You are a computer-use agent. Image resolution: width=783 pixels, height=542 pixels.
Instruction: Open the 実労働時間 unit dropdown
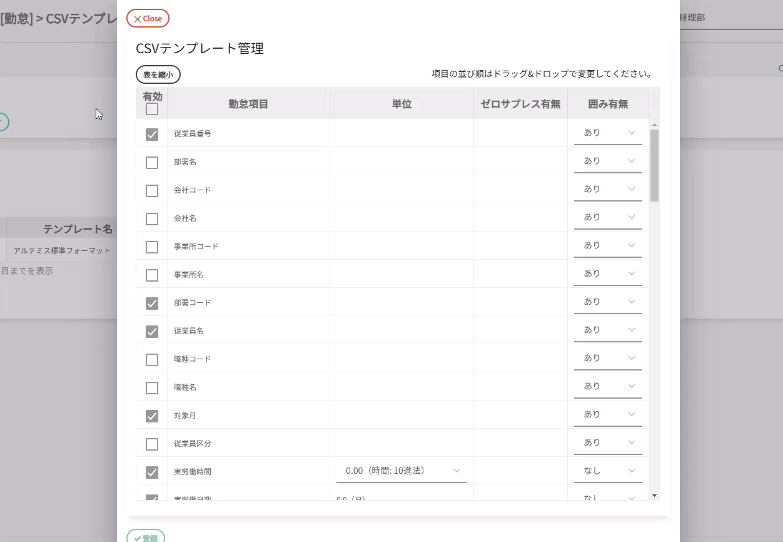tap(402, 471)
